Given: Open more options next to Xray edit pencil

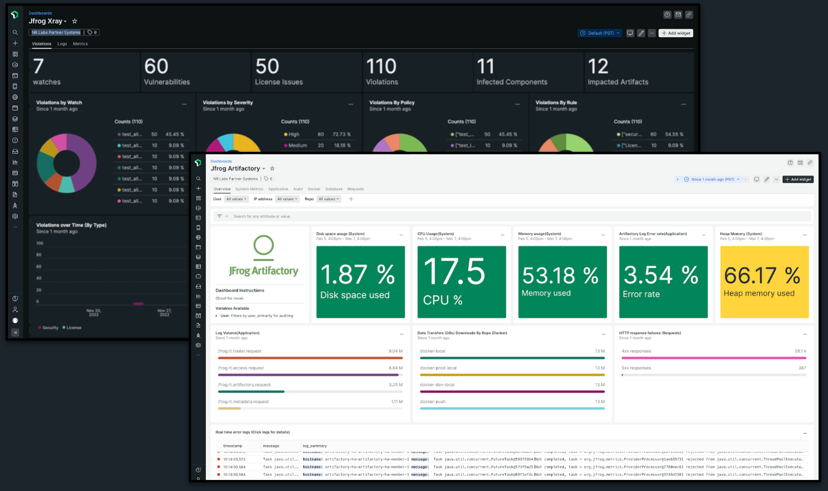Looking at the screenshot, I should pyautogui.click(x=652, y=33).
